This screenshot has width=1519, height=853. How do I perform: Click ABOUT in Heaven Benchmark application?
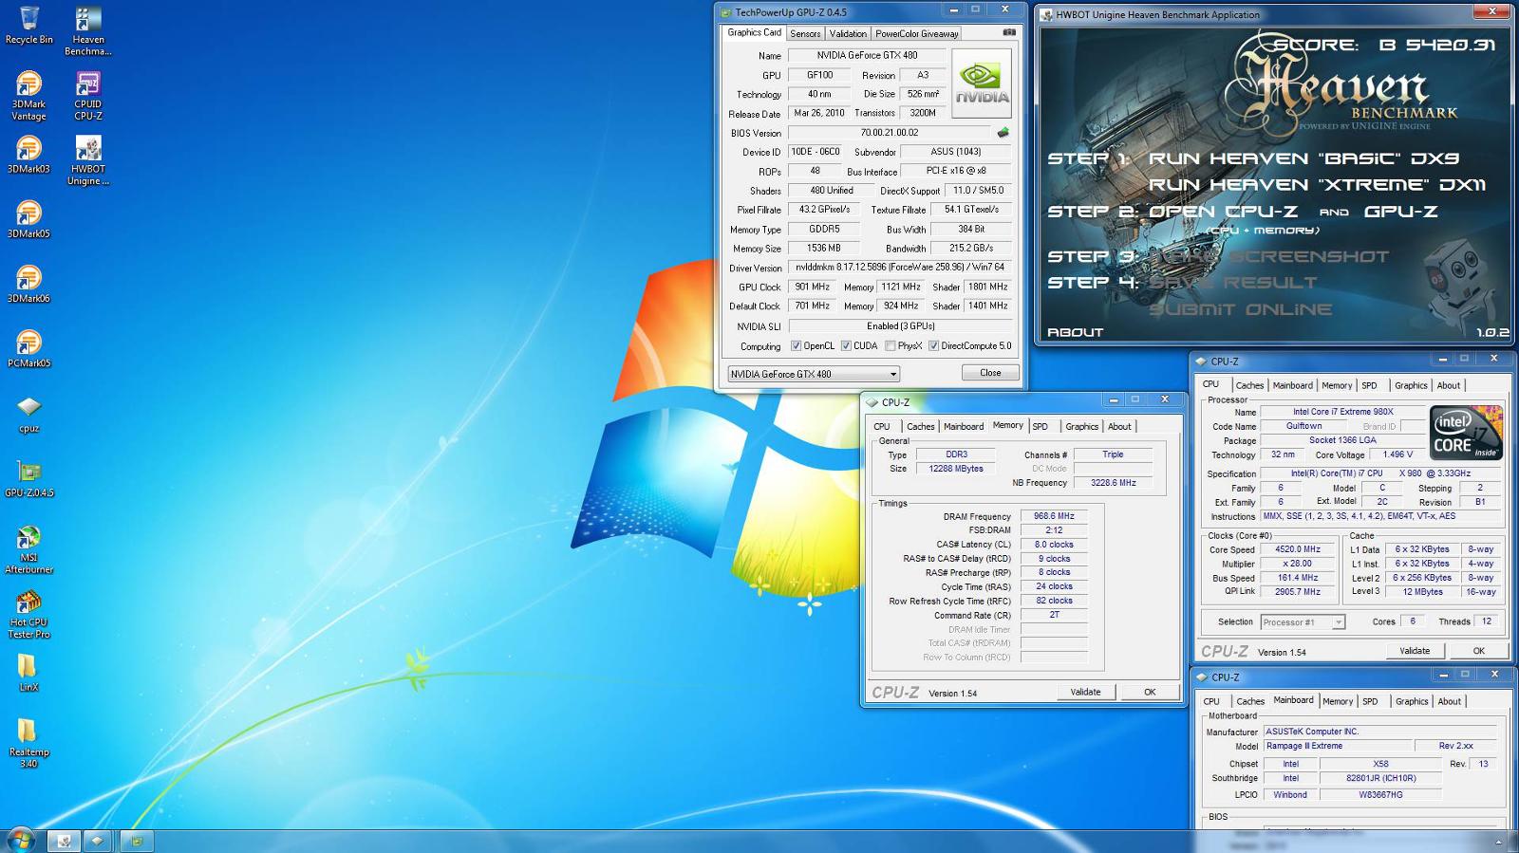1075,332
